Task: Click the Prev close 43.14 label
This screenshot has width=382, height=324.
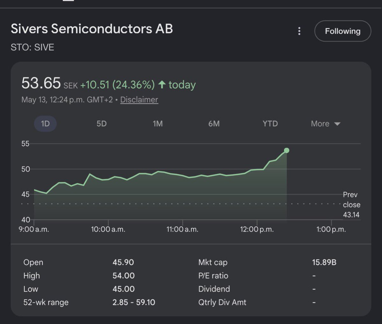Action: click(x=351, y=205)
